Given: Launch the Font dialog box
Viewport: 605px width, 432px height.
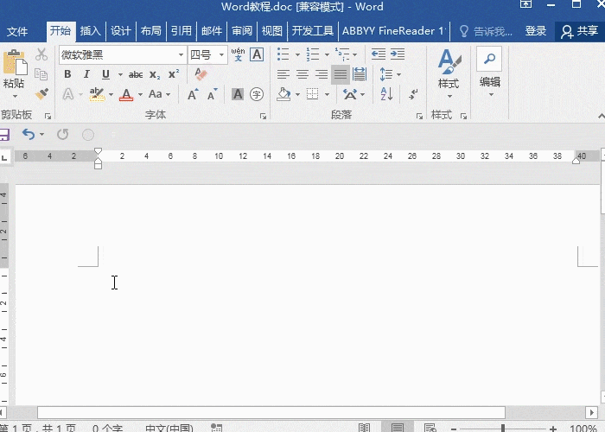Looking at the screenshot, I should click(x=263, y=116).
